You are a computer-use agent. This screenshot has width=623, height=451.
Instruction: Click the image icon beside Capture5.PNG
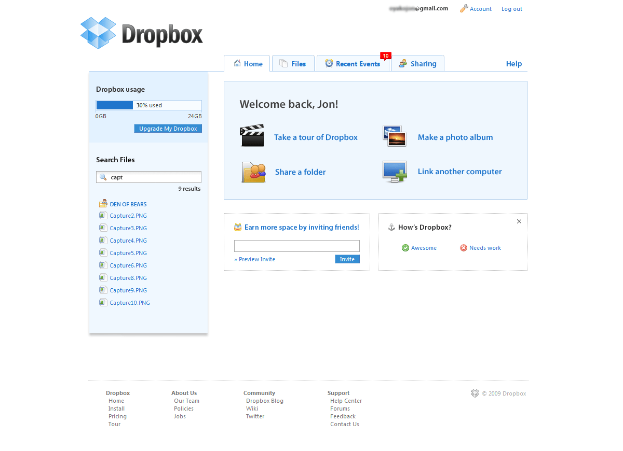[x=103, y=252]
